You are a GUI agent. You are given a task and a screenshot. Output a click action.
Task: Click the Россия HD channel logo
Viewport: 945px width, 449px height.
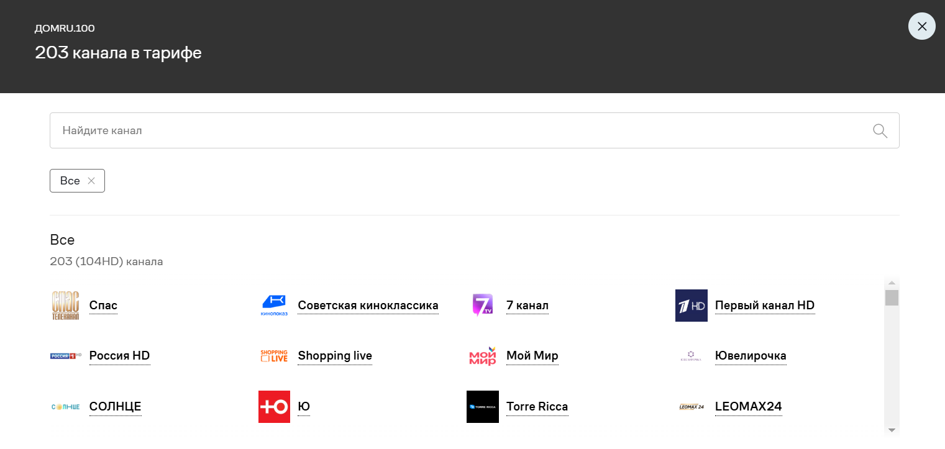[x=65, y=356]
